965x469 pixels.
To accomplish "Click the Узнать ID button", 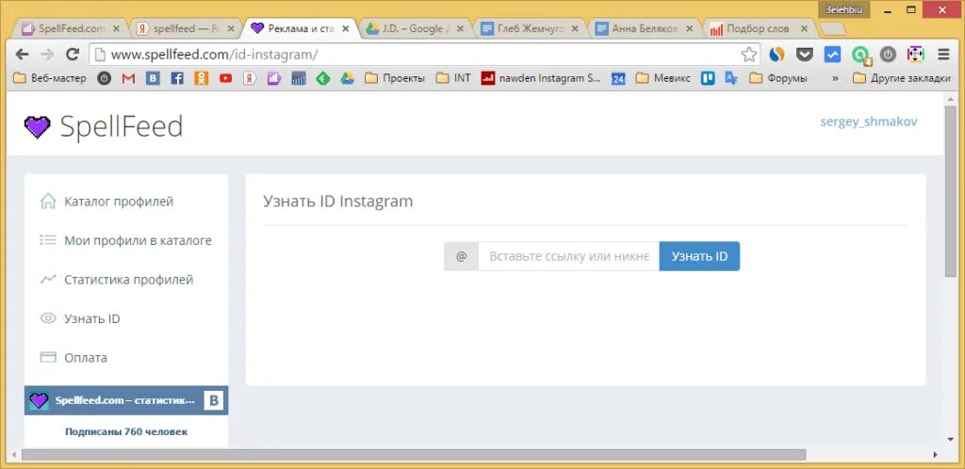I will coord(699,256).
